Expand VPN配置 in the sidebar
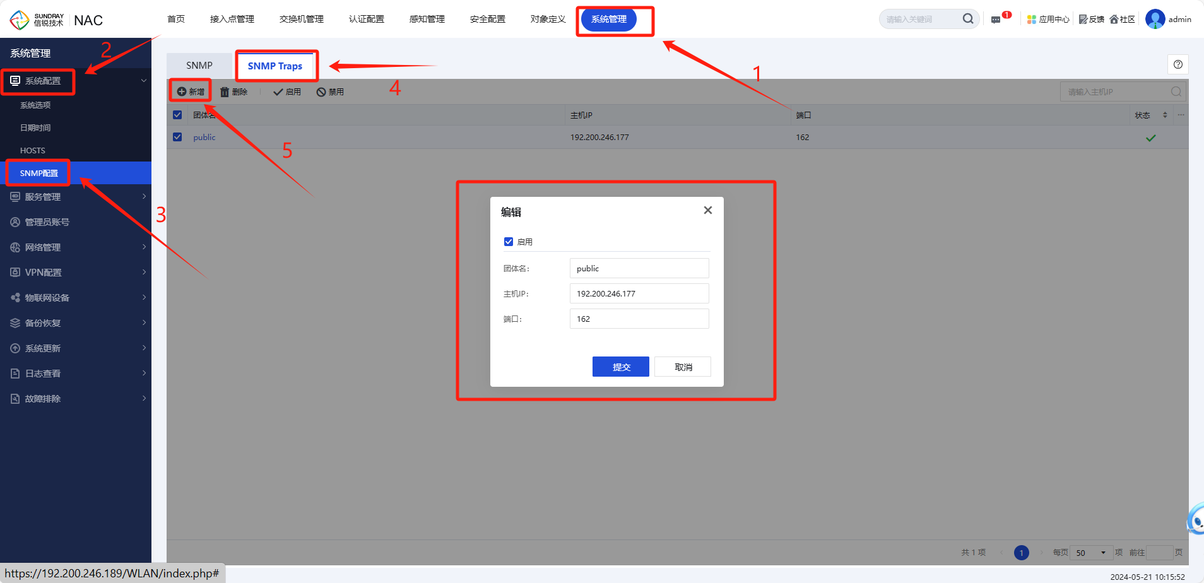 click(76, 273)
